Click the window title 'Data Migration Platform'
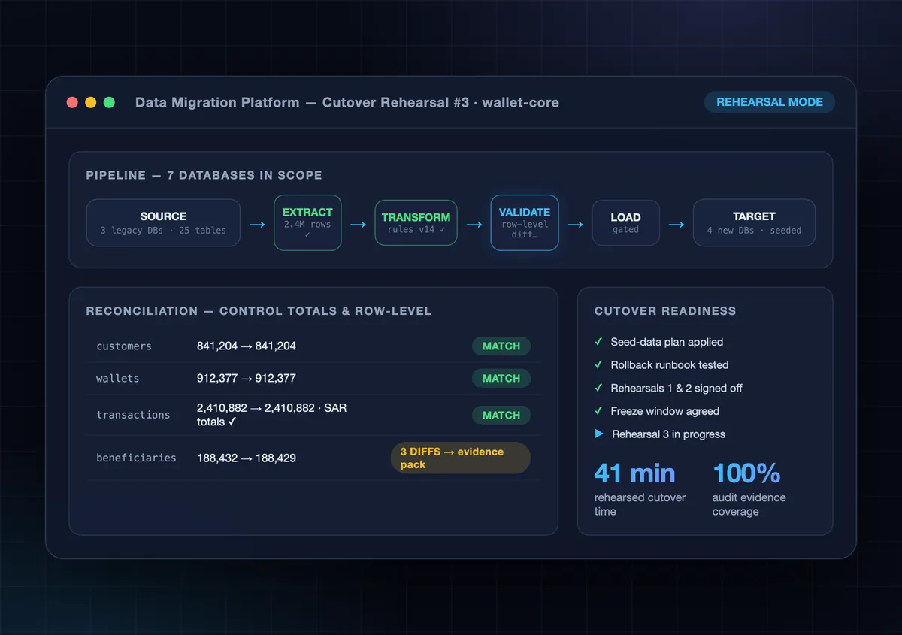Screen dimensions: 902x635 [217, 102]
